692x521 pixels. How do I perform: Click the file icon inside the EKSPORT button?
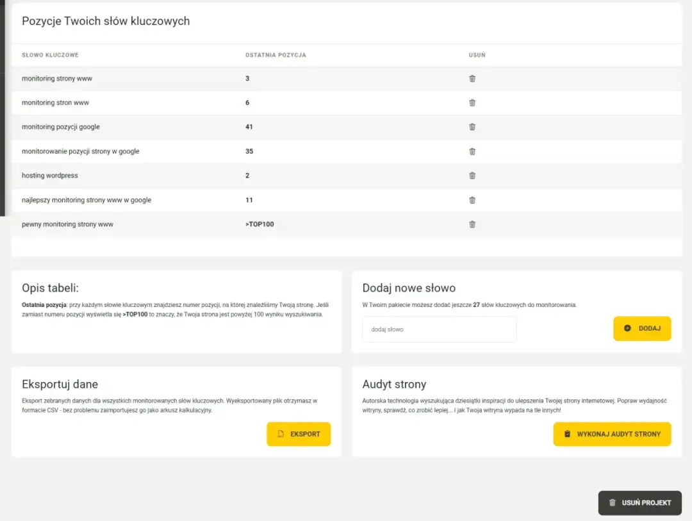click(x=280, y=434)
